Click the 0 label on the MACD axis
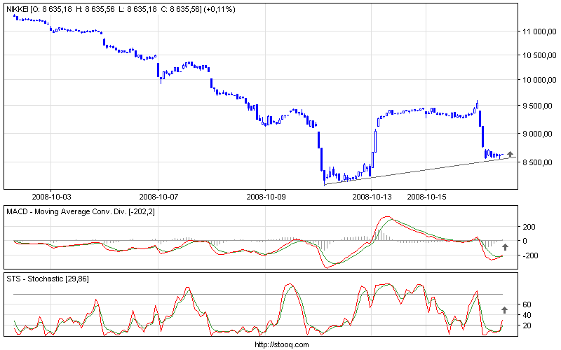The width and height of the screenshot is (561, 350). (525, 241)
